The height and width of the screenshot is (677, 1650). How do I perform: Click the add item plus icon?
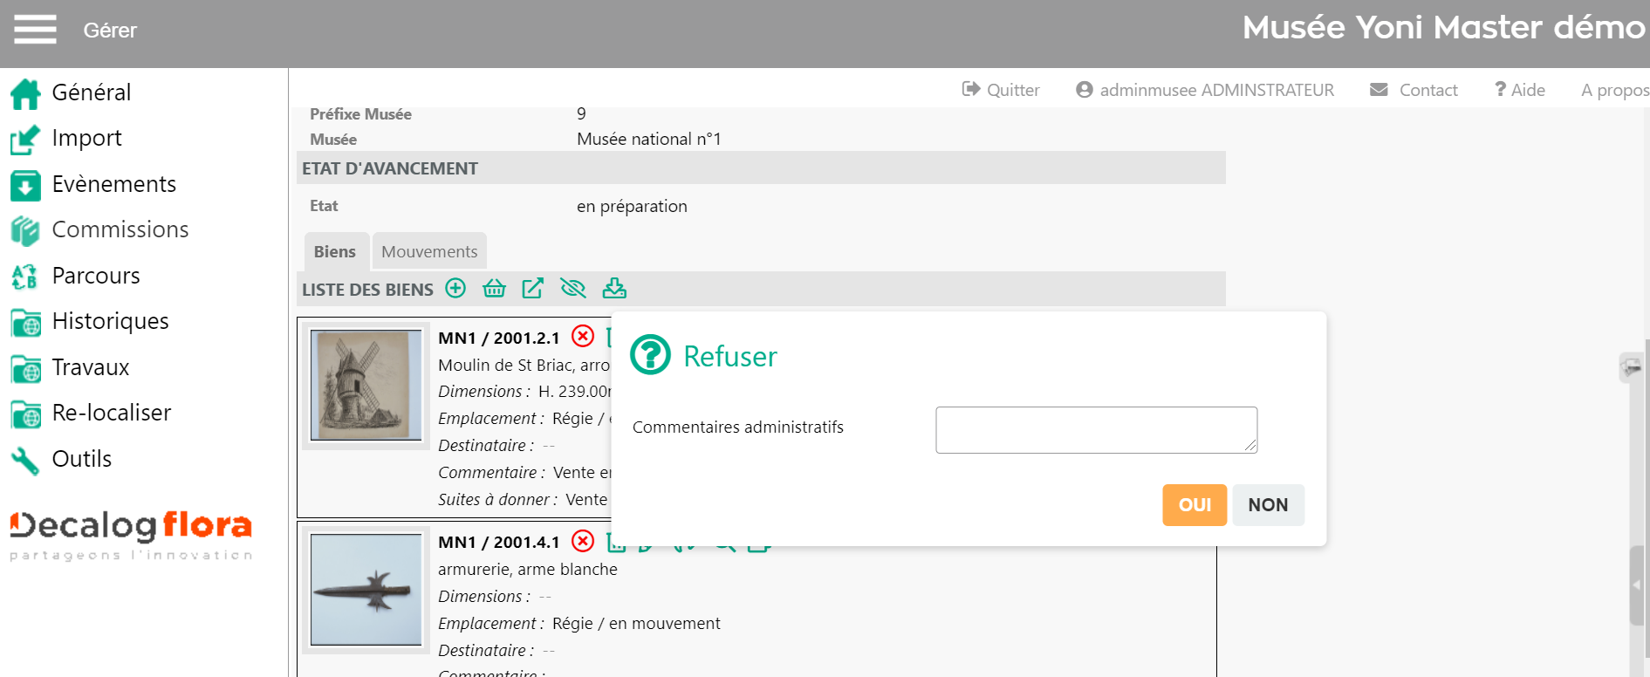pos(455,289)
